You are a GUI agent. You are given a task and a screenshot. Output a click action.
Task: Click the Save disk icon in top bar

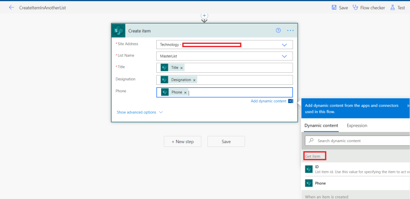click(334, 7)
